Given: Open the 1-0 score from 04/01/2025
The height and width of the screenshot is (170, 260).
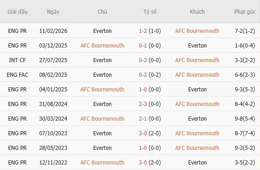Looking at the screenshot, I should click(143, 90).
